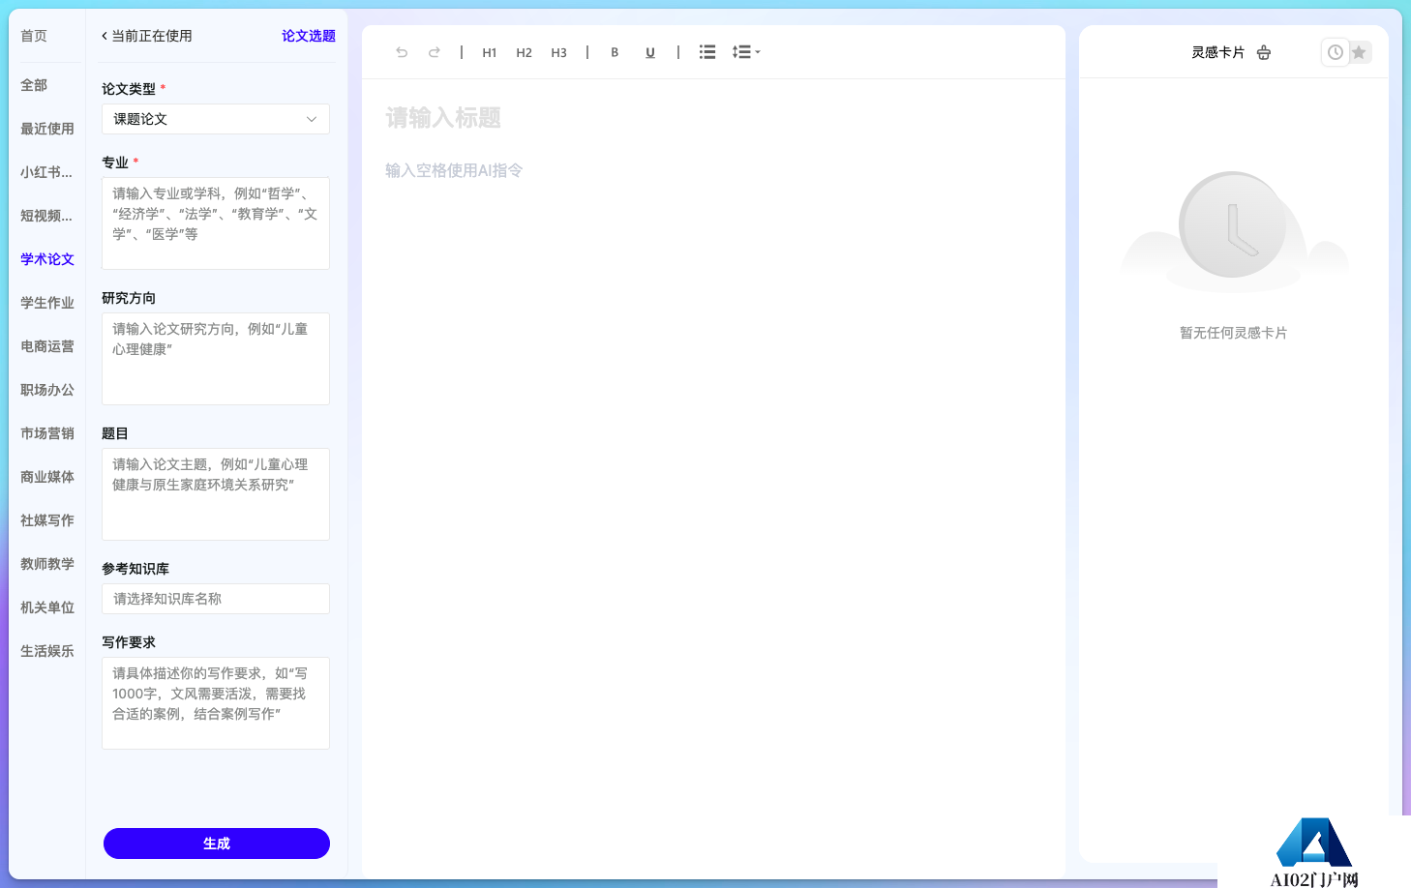Select the 学术论文 category
The height and width of the screenshot is (888, 1411).
[x=47, y=259]
